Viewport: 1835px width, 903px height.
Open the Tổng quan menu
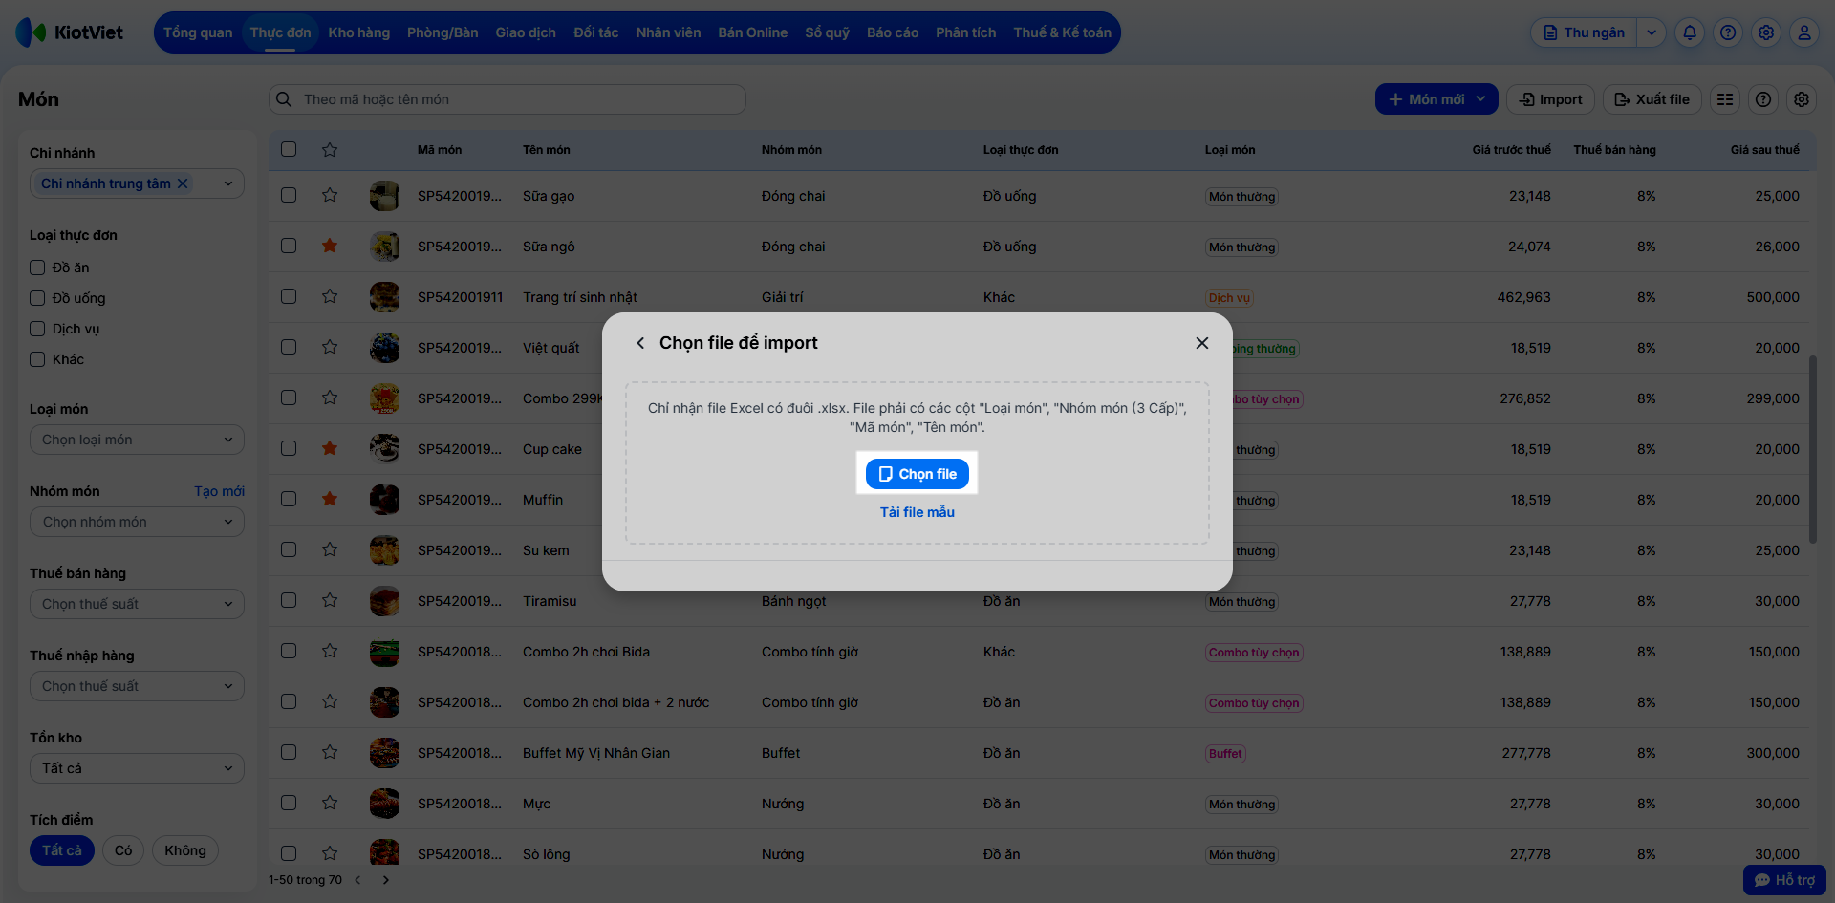[198, 32]
